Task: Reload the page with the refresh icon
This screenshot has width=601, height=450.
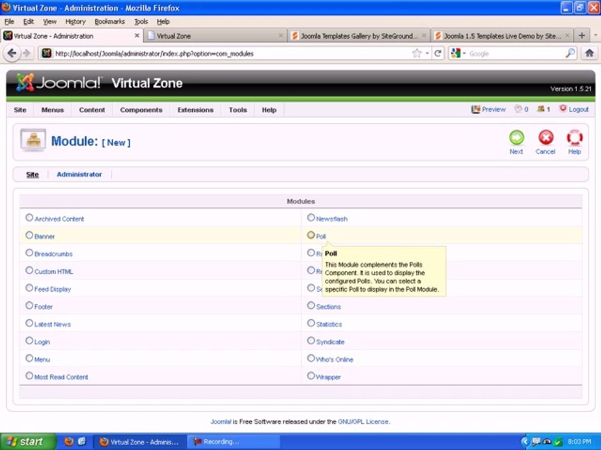Action: 438,53
